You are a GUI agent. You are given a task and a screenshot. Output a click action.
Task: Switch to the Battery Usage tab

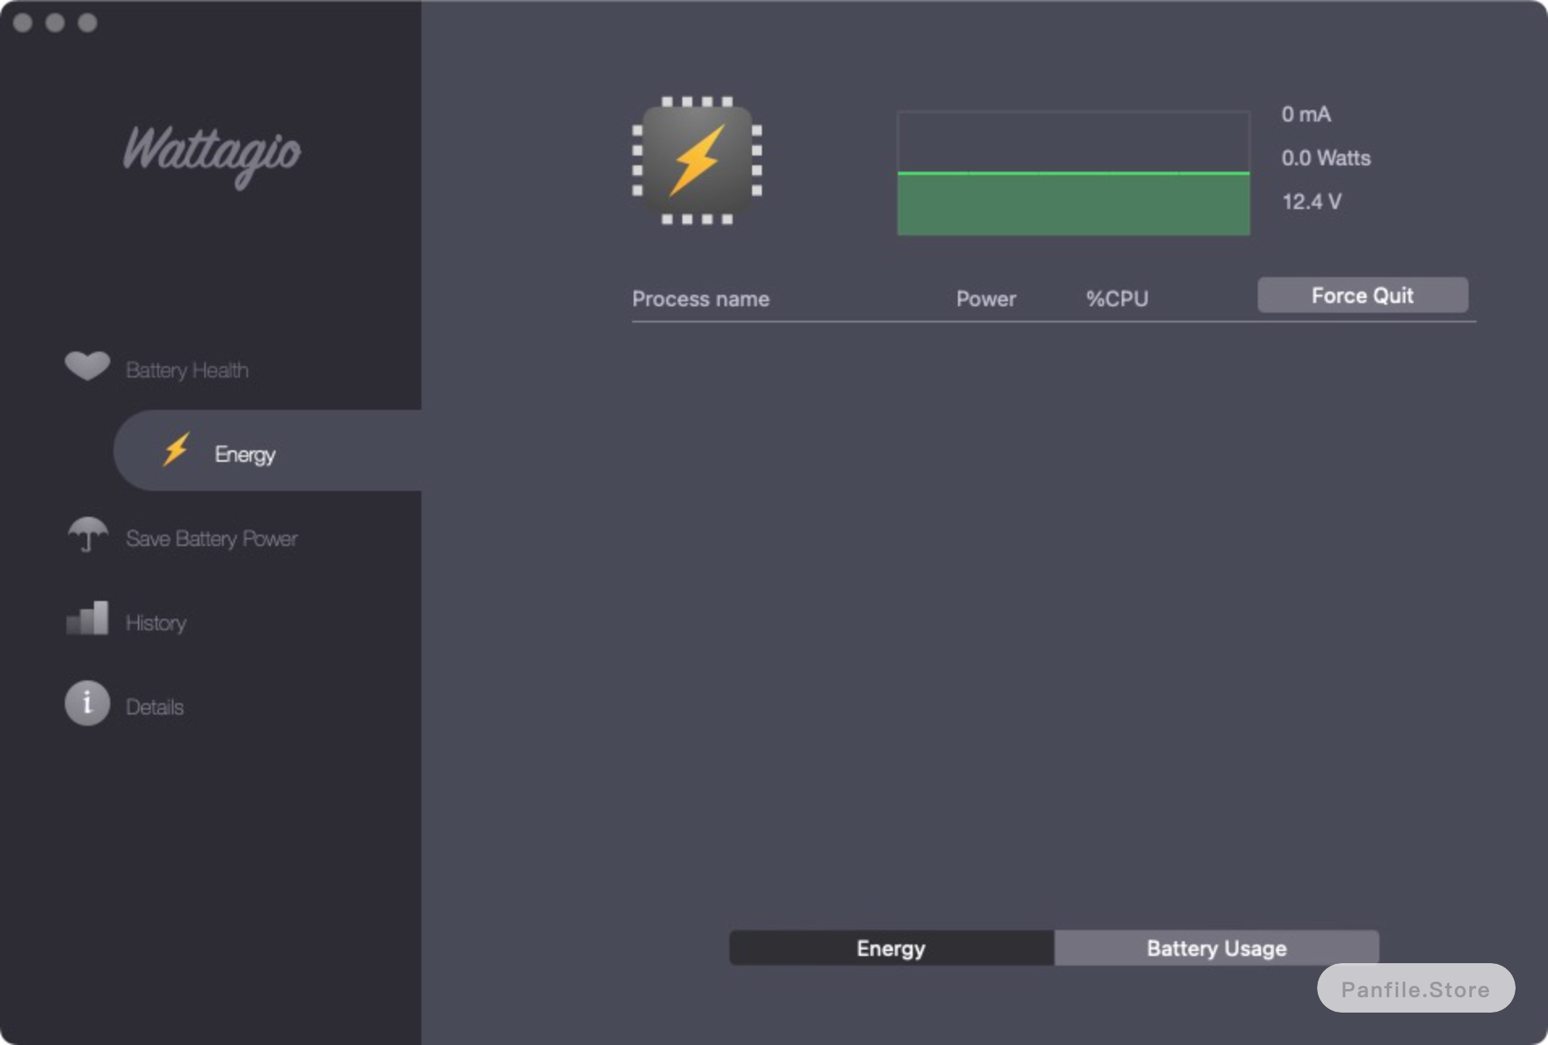(x=1217, y=948)
